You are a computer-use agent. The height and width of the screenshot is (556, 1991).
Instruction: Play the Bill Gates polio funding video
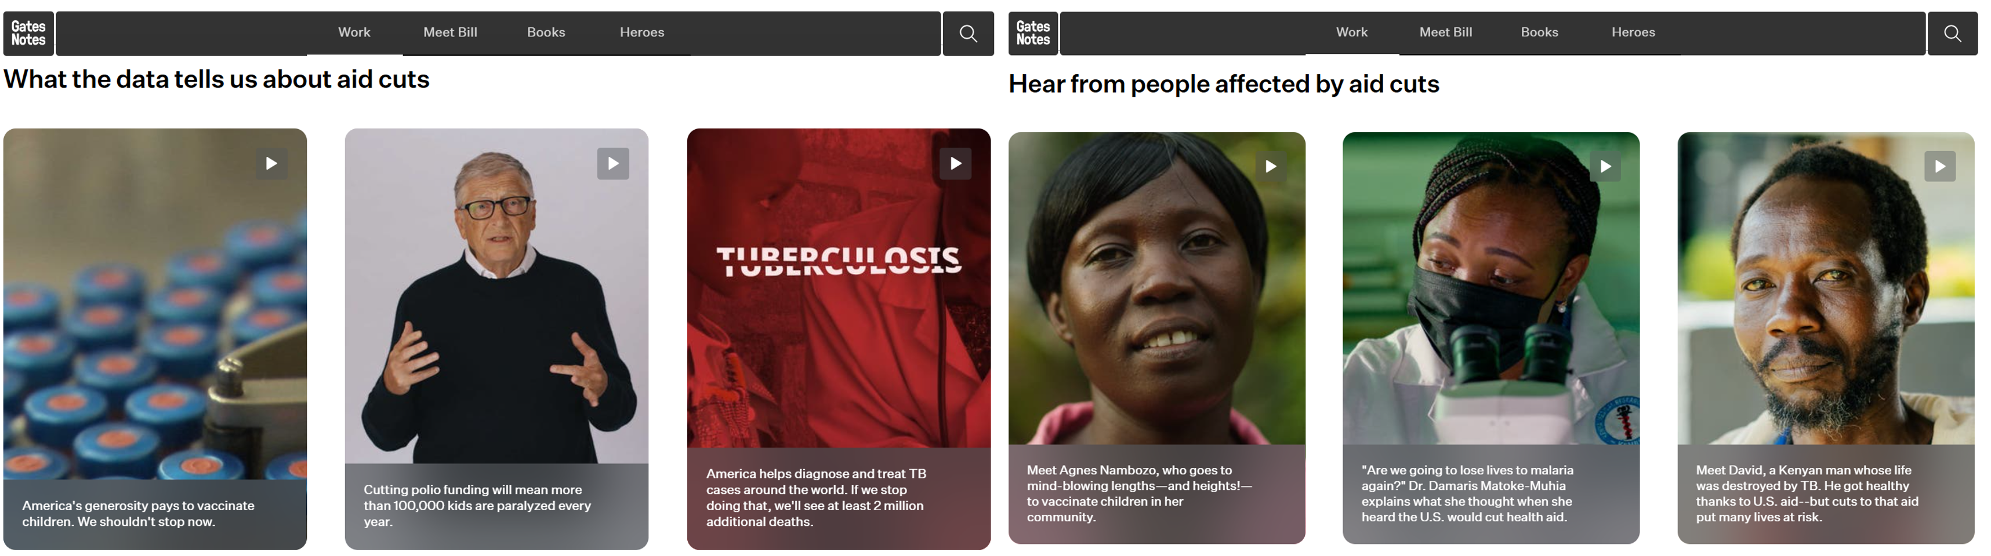click(x=613, y=164)
